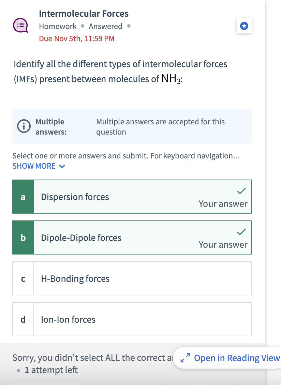281x385 pixels.
Task: Click the "1 attempt left" notice
Action: 51,370
